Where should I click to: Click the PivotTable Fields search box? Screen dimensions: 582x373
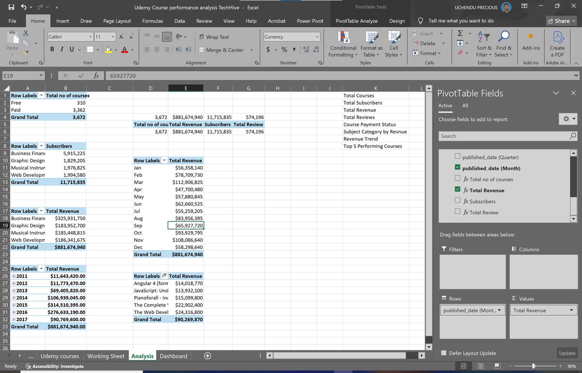507,136
